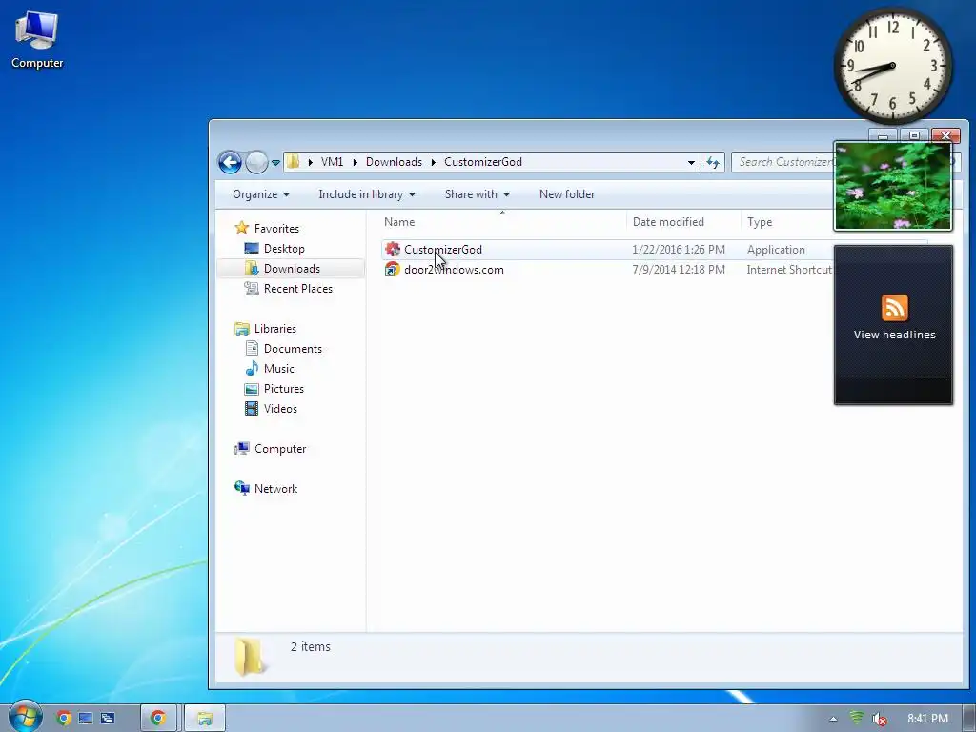This screenshot has width=976, height=732.
Task: Go back using the Explorer back arrow
Action: (230, 162)
